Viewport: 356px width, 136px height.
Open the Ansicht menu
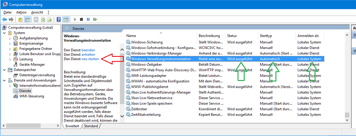click(37, 12)
